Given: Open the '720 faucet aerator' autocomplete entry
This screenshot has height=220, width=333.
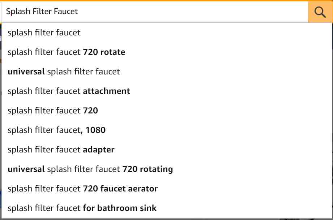Looking at the screenshot, I should point(167,189).
